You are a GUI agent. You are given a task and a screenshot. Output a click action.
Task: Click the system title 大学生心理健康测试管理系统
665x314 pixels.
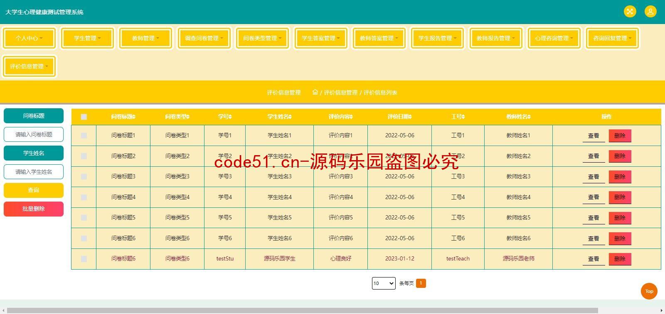[44, 12]
